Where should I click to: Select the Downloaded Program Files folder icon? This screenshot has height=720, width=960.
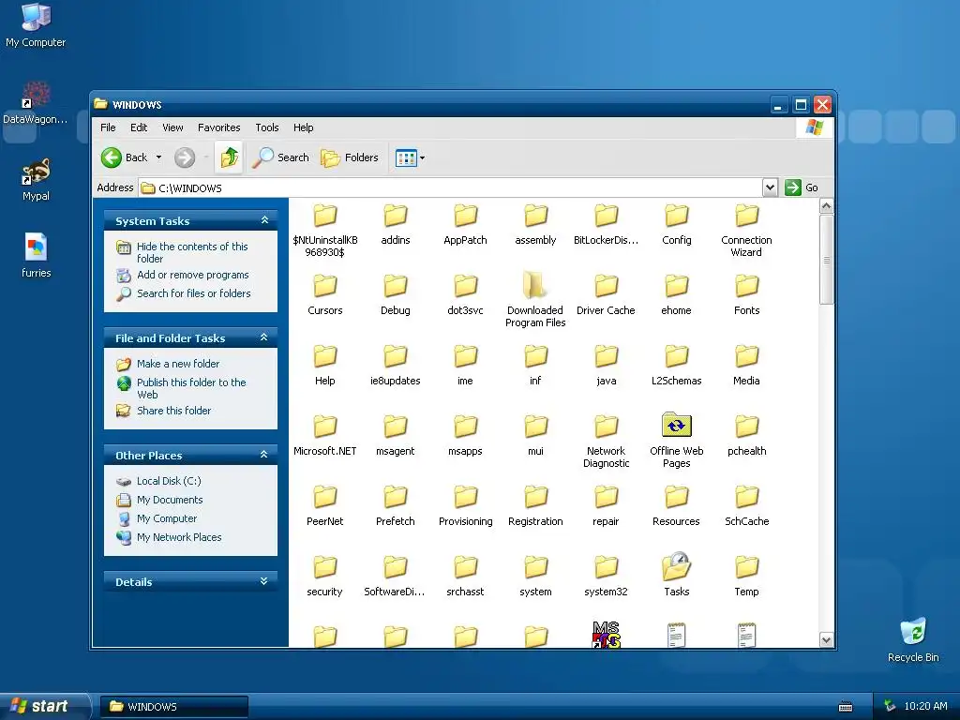(x=535, y=285)
